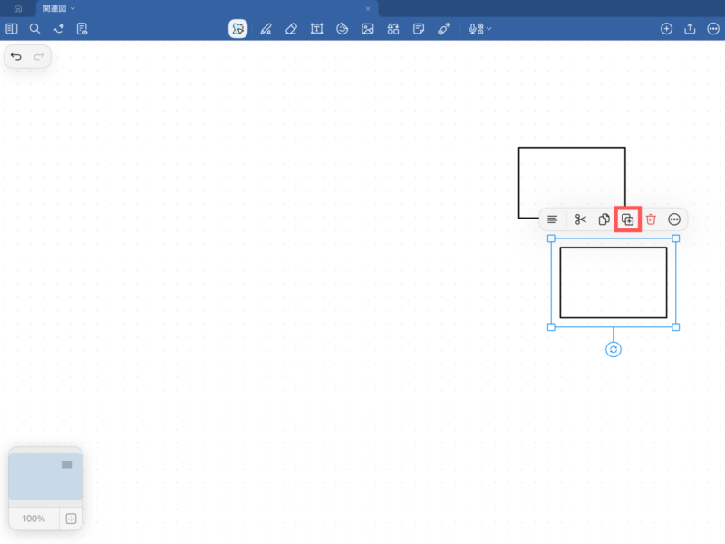725x544 pixels.
Task: Expand the microphone recording dropdown
Action: tap(480, 29)
